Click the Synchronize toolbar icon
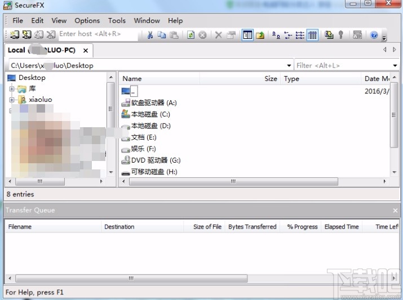 tap(329, 35)
